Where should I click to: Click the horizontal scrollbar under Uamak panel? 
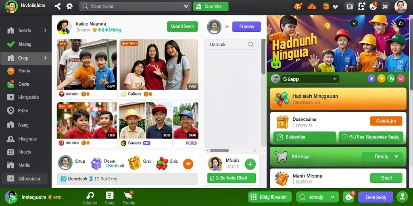click(219, 150)
